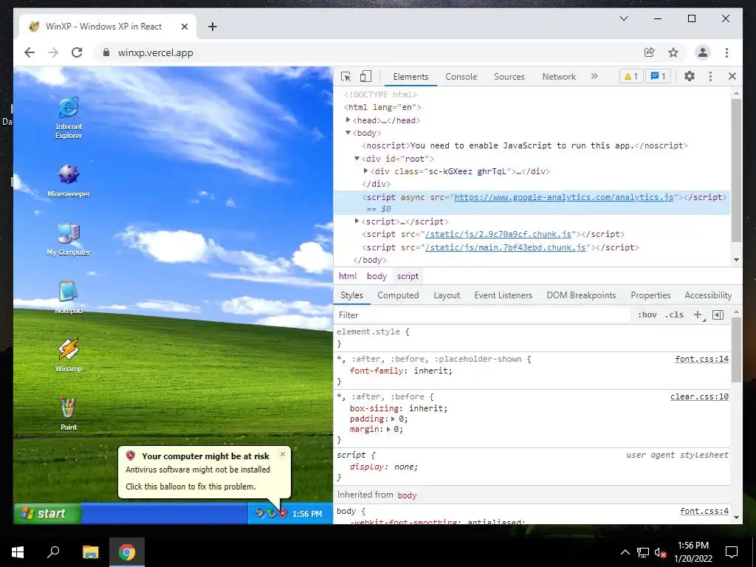
Task: Switch to the Layout pane
Action: coord(447,295)
